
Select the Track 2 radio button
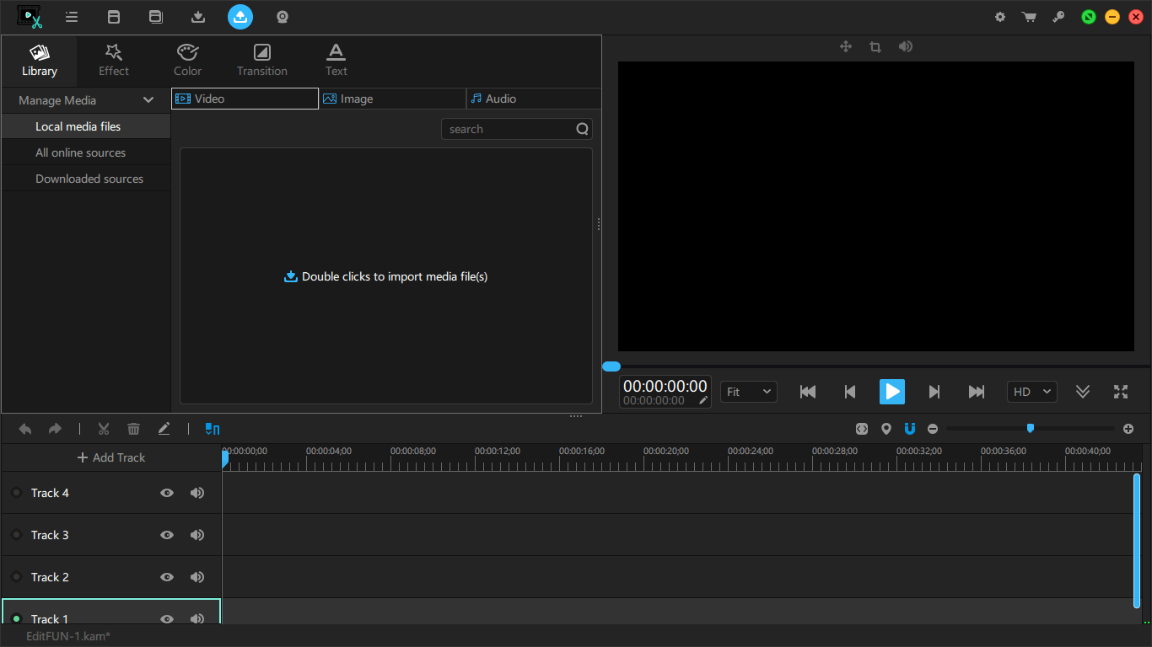pyautogui.click(x=16, y=577)
